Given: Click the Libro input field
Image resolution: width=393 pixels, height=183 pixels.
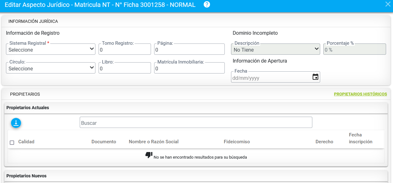Looking at the screenshot, I should (x=125, y=68).
